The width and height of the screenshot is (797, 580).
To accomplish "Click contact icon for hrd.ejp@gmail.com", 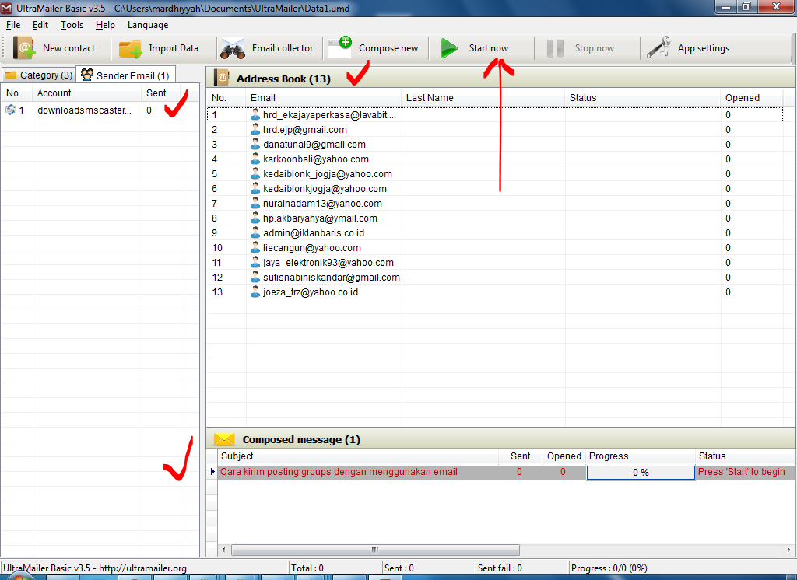I will point(255,130).
